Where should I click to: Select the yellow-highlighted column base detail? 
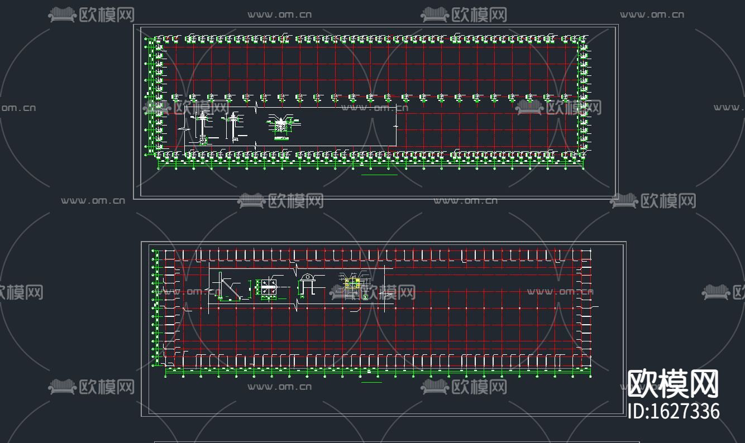pos(352,283)
